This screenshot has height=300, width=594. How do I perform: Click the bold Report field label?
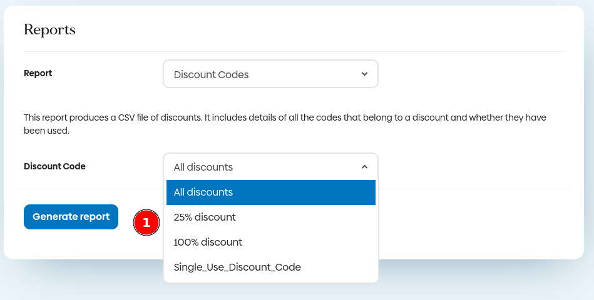38,73
